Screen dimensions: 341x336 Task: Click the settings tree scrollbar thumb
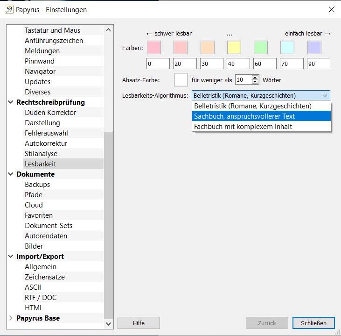coord(108,225)
